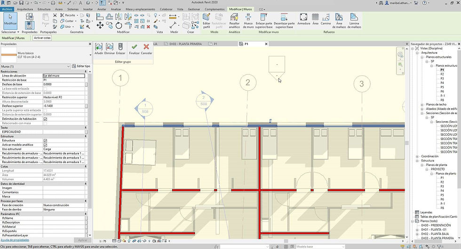
Task: Open the Anotar ribbon tab
Action: point(102,9)
